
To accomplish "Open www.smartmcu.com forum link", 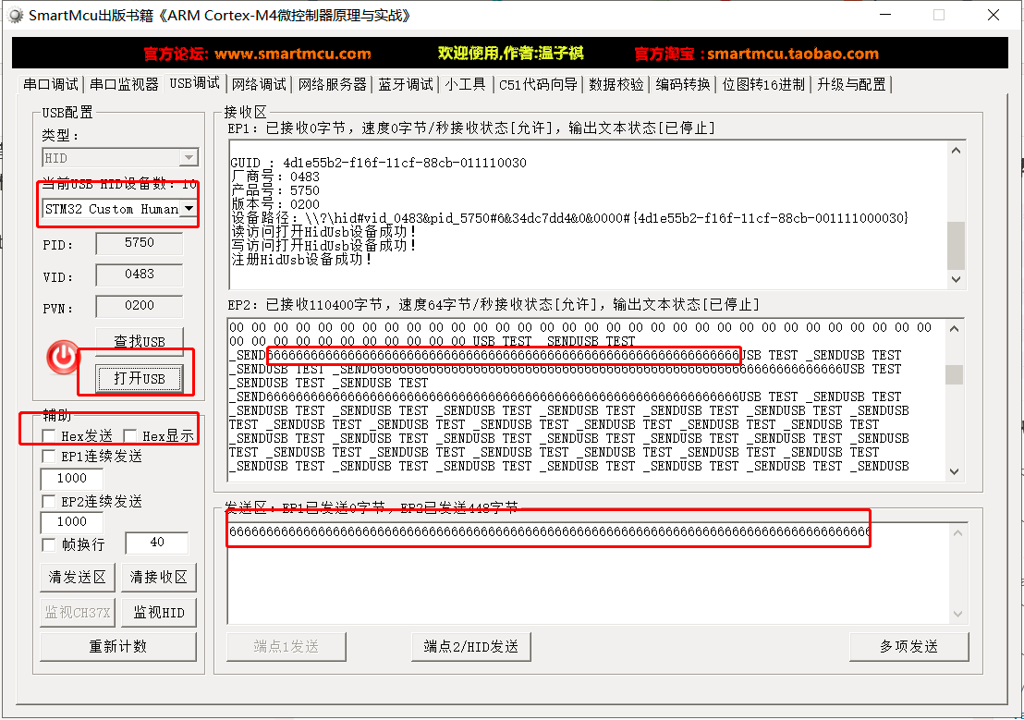I will coord(290,54).
